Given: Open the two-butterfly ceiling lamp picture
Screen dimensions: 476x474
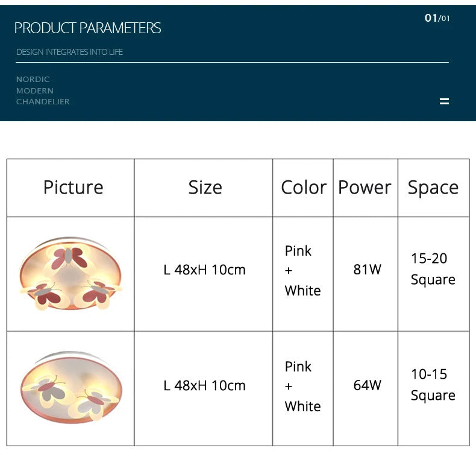Looking at the screenshot, I should (x=70, y=389).
